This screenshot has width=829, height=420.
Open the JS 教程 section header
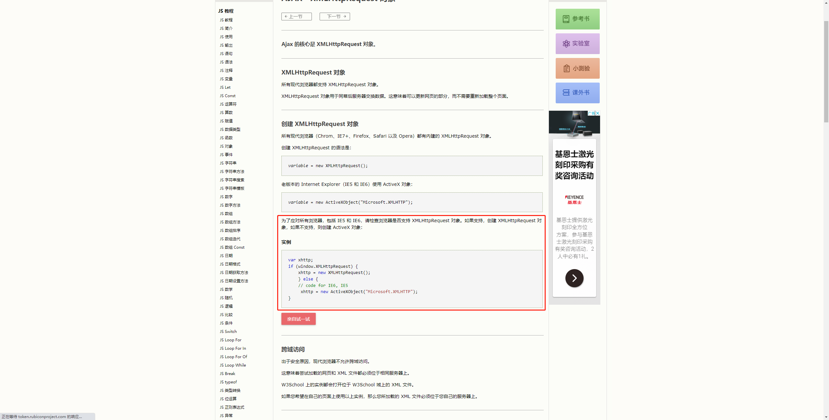click(x=226, y=11)
